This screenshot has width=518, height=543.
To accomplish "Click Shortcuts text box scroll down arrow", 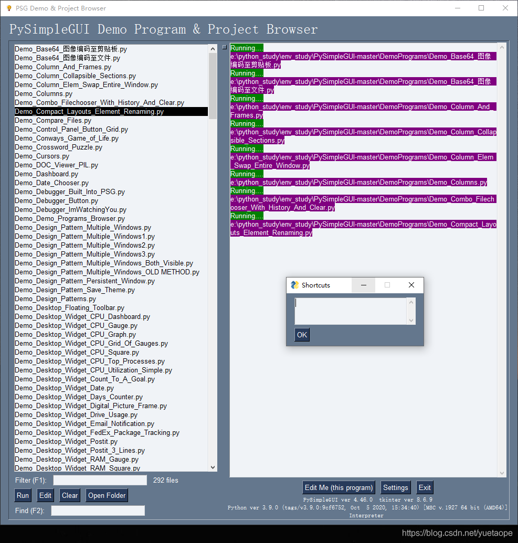I will click(411, 321).
